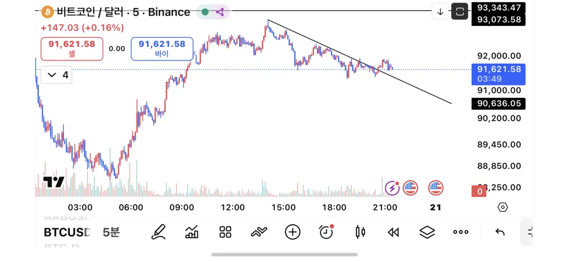Open the indicators chart icon
The height and width of the screenshot is (262, 569).
pos(192,232)
